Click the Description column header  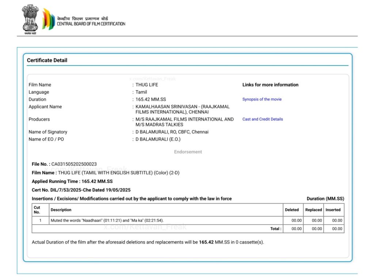(x=61, y=210)
